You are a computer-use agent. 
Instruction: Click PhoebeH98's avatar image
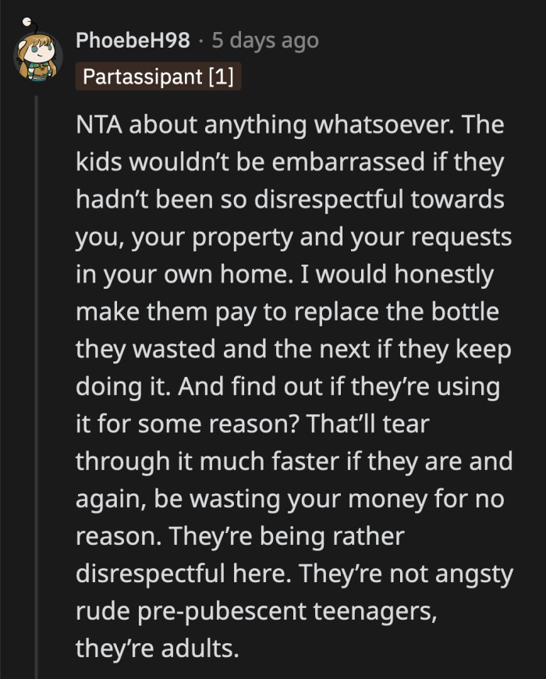[37, 56]
